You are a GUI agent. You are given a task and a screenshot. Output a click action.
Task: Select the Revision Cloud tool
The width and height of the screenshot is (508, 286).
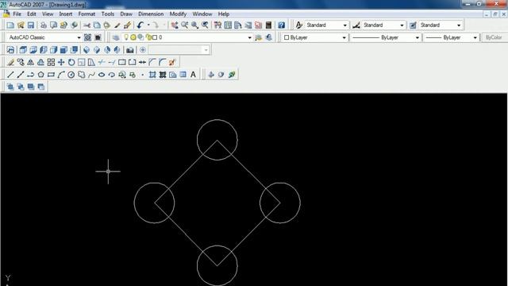tap(81, 75)
